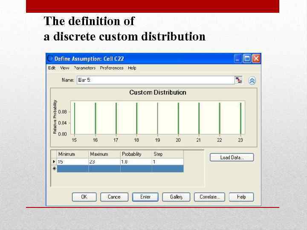Click the cell reference picker icon beside Name
The width and height of the screenshot is (307, 230).
[x=239, y=80]
